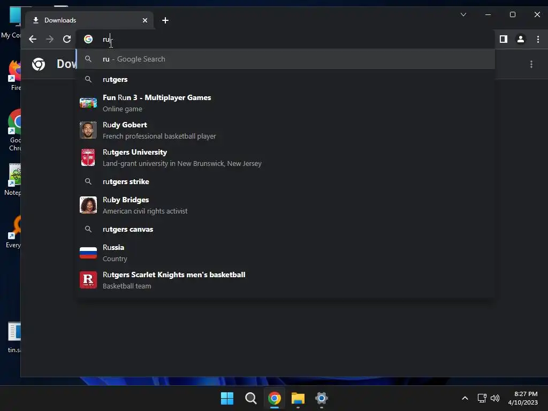
Task: Open the clock showing 8:27 PM
Action: [523, 398]
